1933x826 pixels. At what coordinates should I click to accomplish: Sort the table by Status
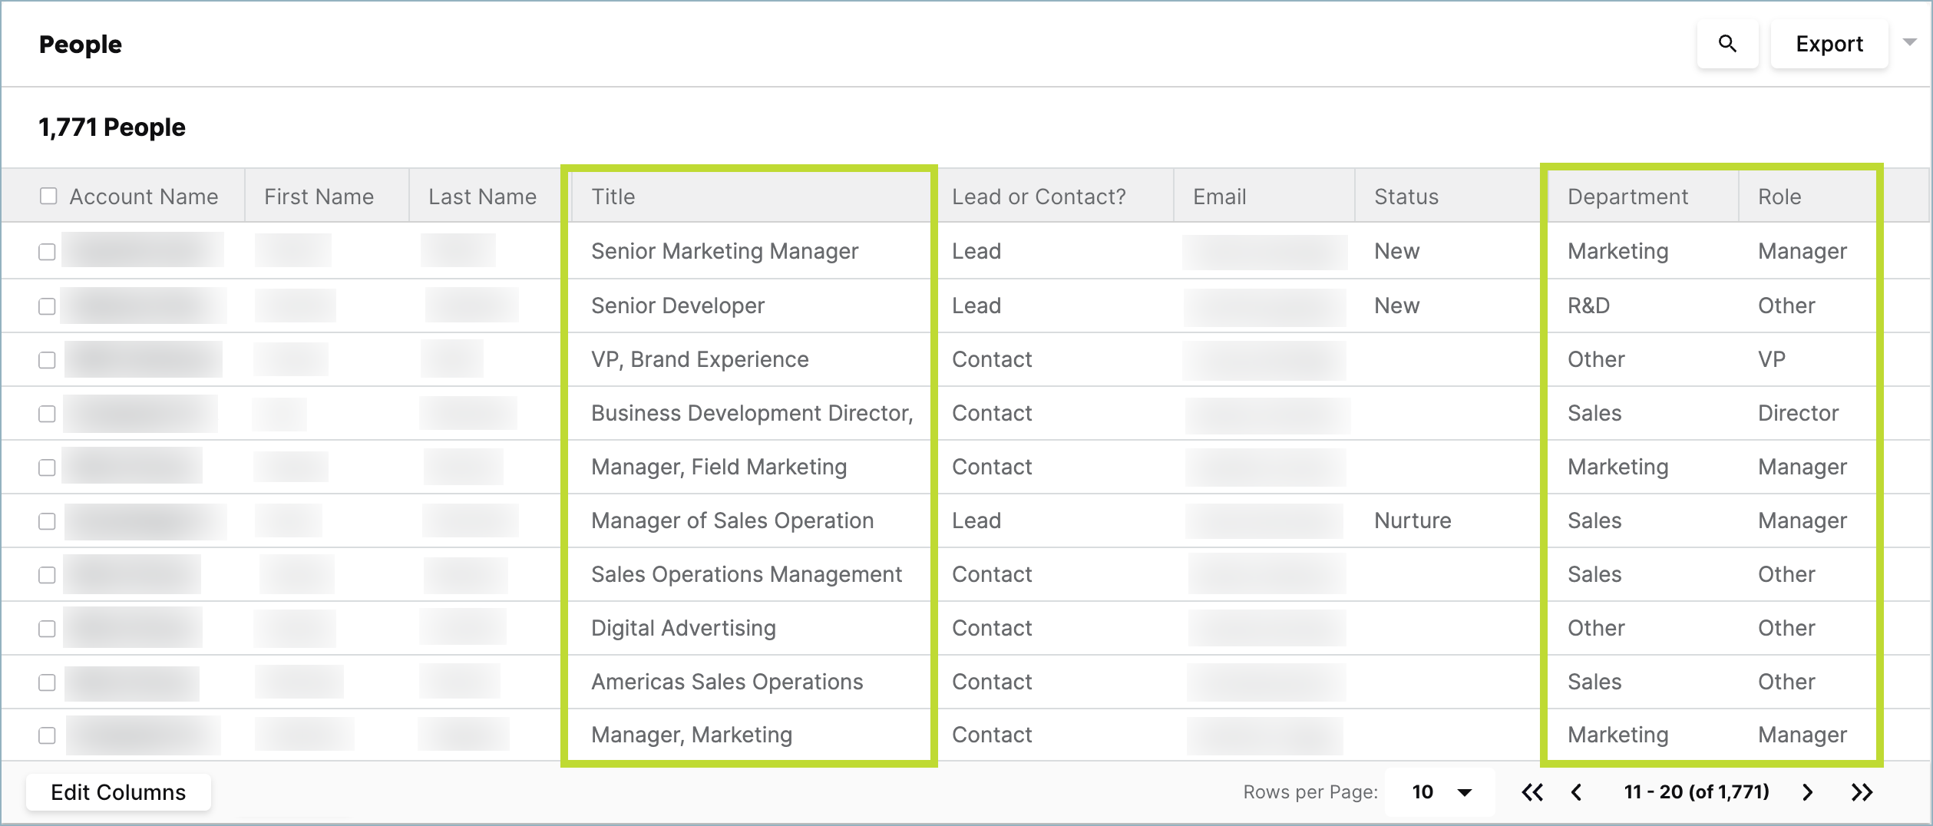pyautogui.click(x=1404, y=196)
